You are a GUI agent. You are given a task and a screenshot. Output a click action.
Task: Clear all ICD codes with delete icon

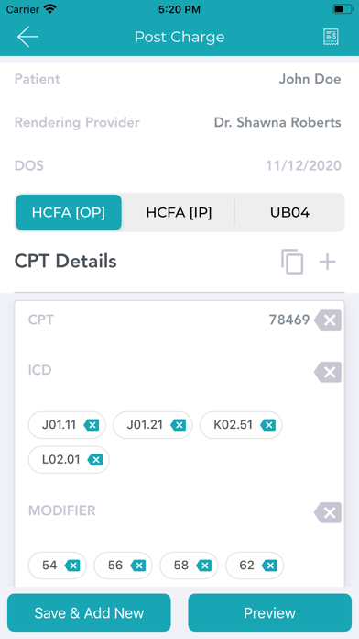click(328, 372)
